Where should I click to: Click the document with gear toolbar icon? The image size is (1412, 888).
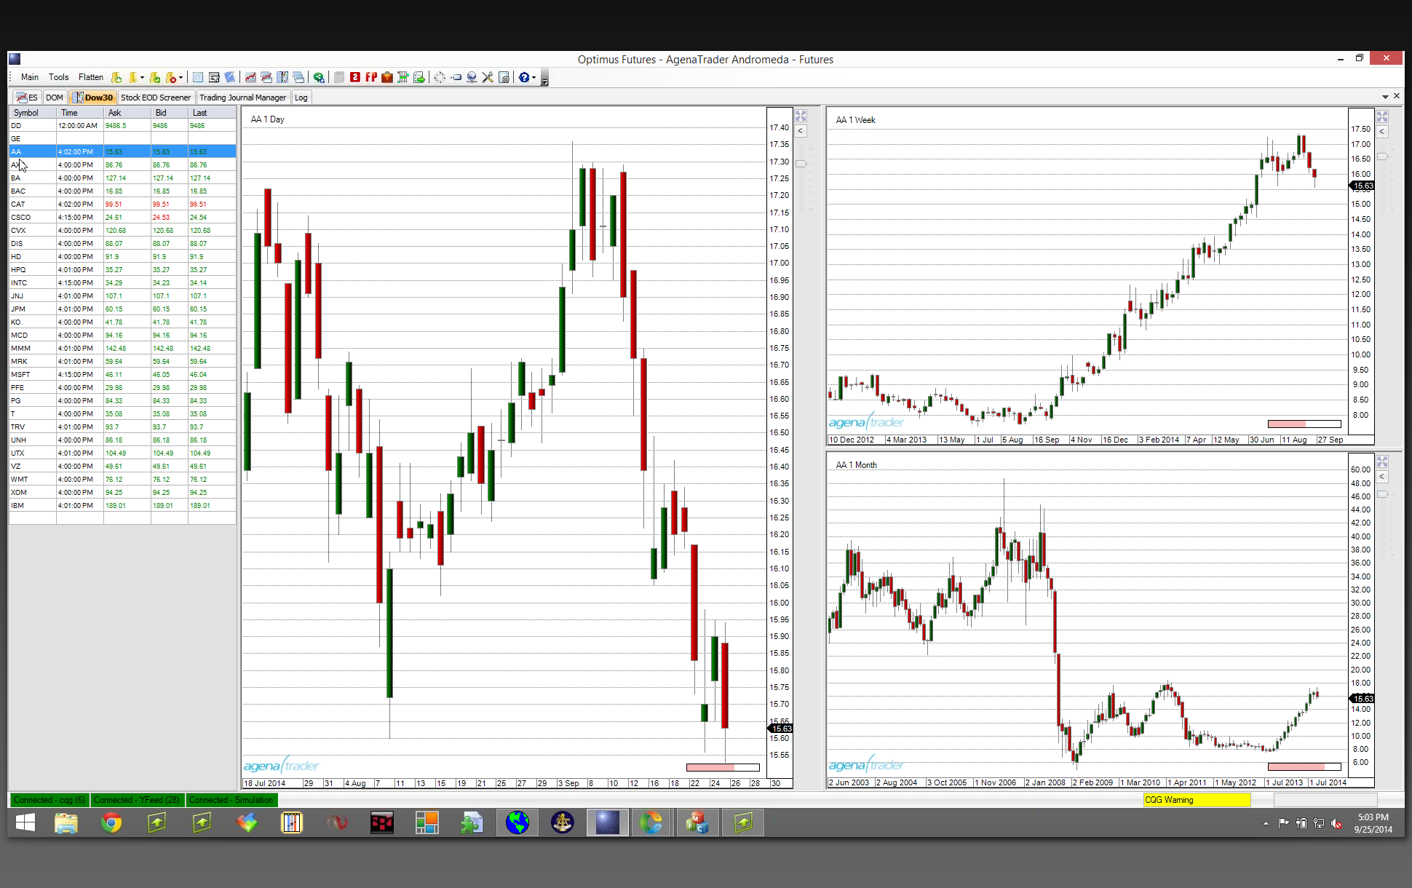click(x=504, y=77)
